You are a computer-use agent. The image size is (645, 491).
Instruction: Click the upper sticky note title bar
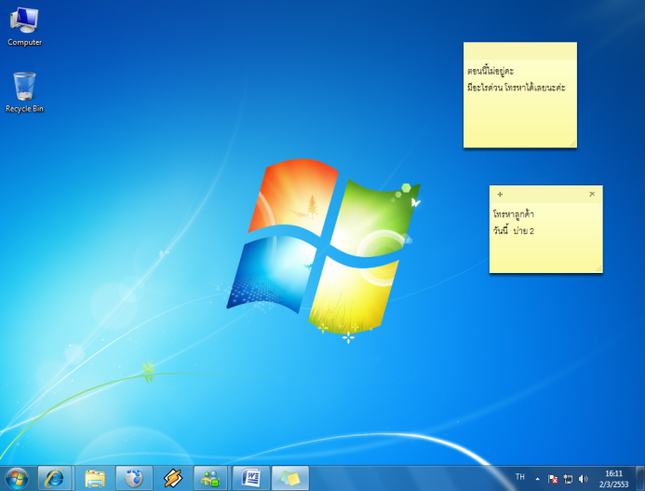tap(520, 51)
